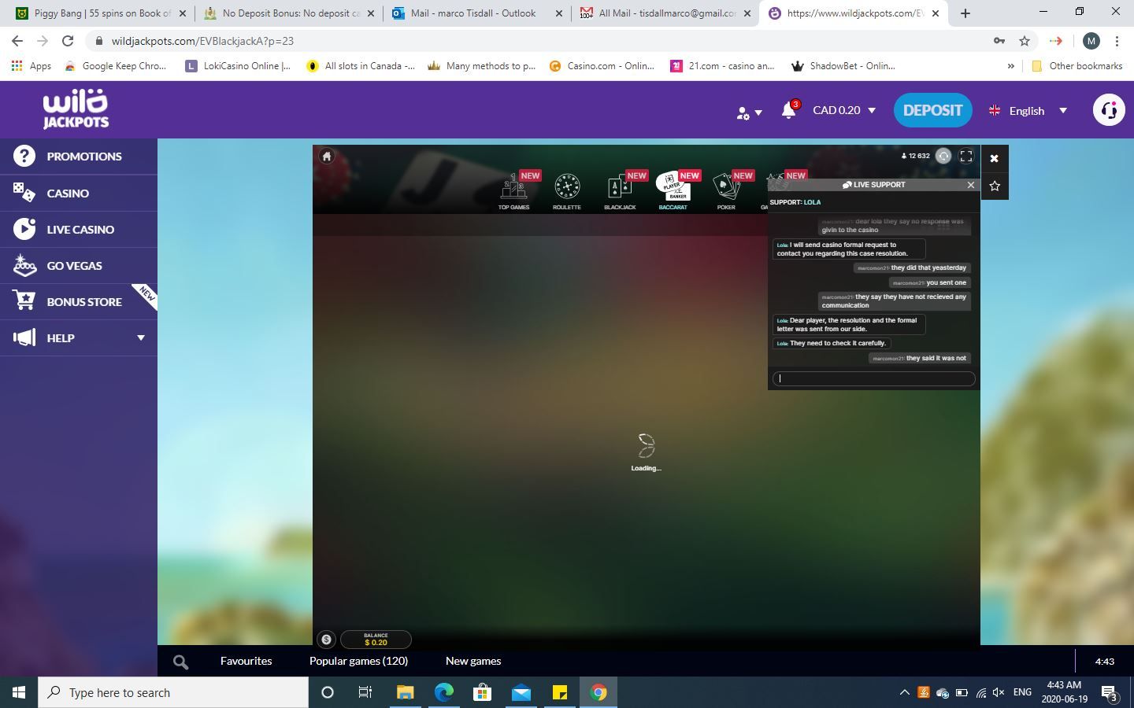
Task: Select the Top Games category icon
Action: click(x=513, y=191)
